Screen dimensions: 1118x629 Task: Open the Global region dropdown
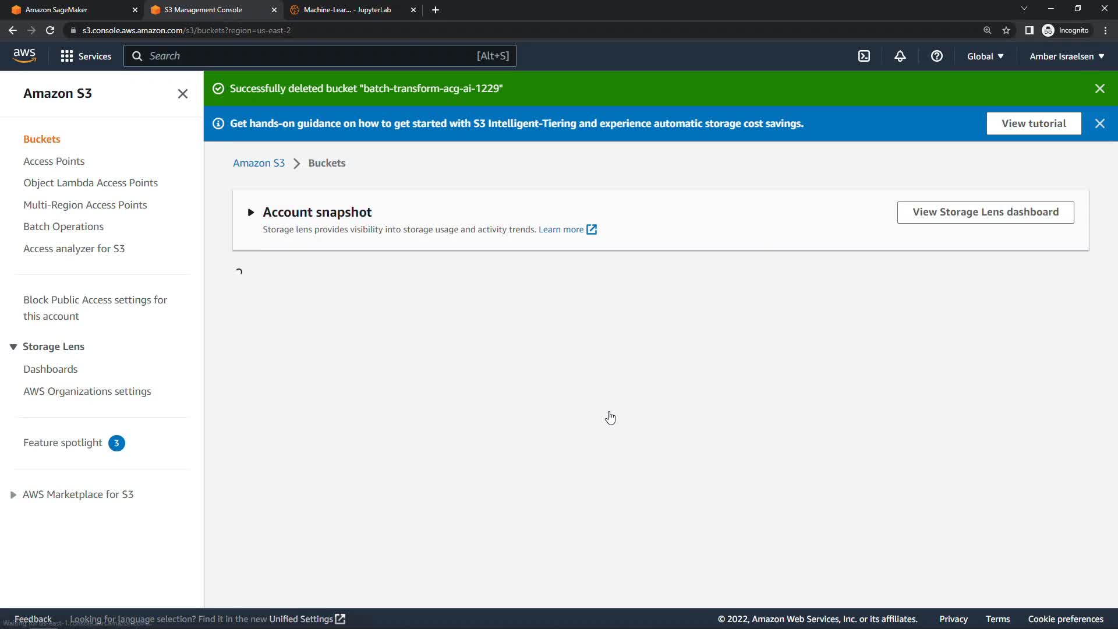[x=985, y=56]
